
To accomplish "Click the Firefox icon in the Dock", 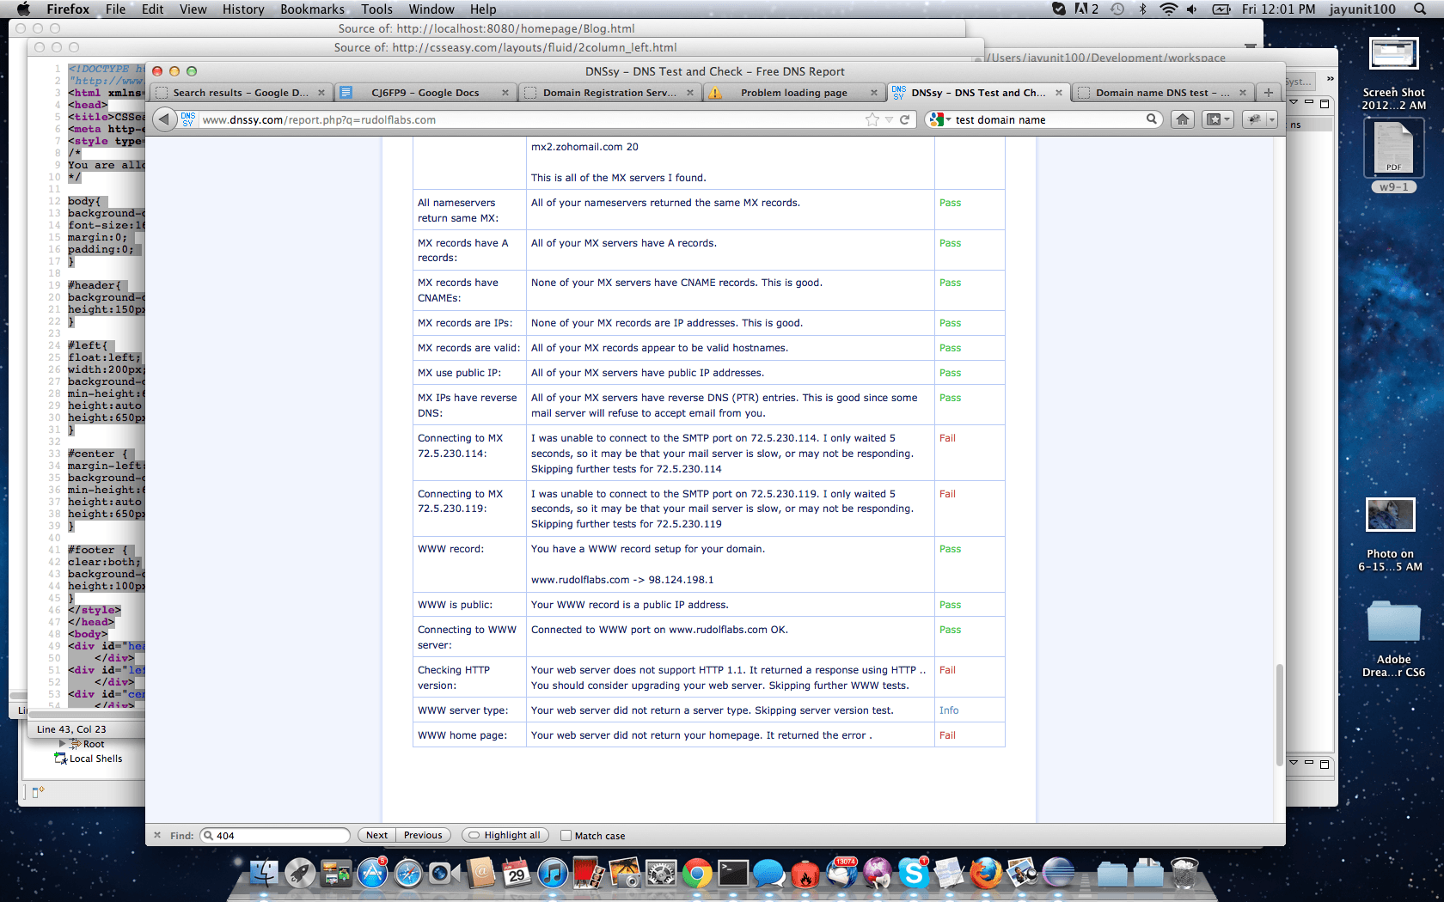I will 986,874.
